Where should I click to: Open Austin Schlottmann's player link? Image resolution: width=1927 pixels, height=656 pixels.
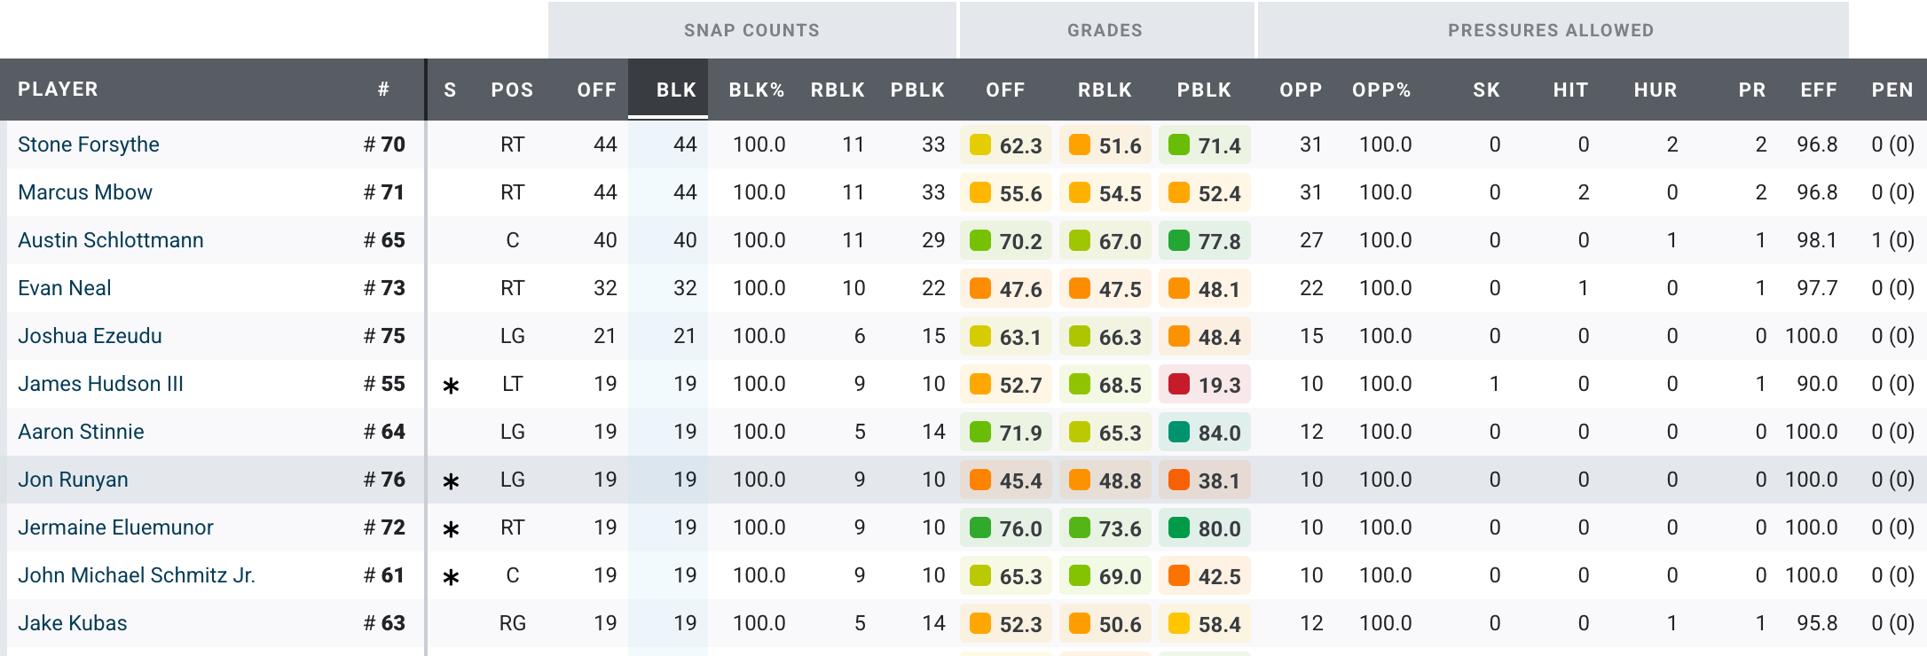[x=111, y=240]
